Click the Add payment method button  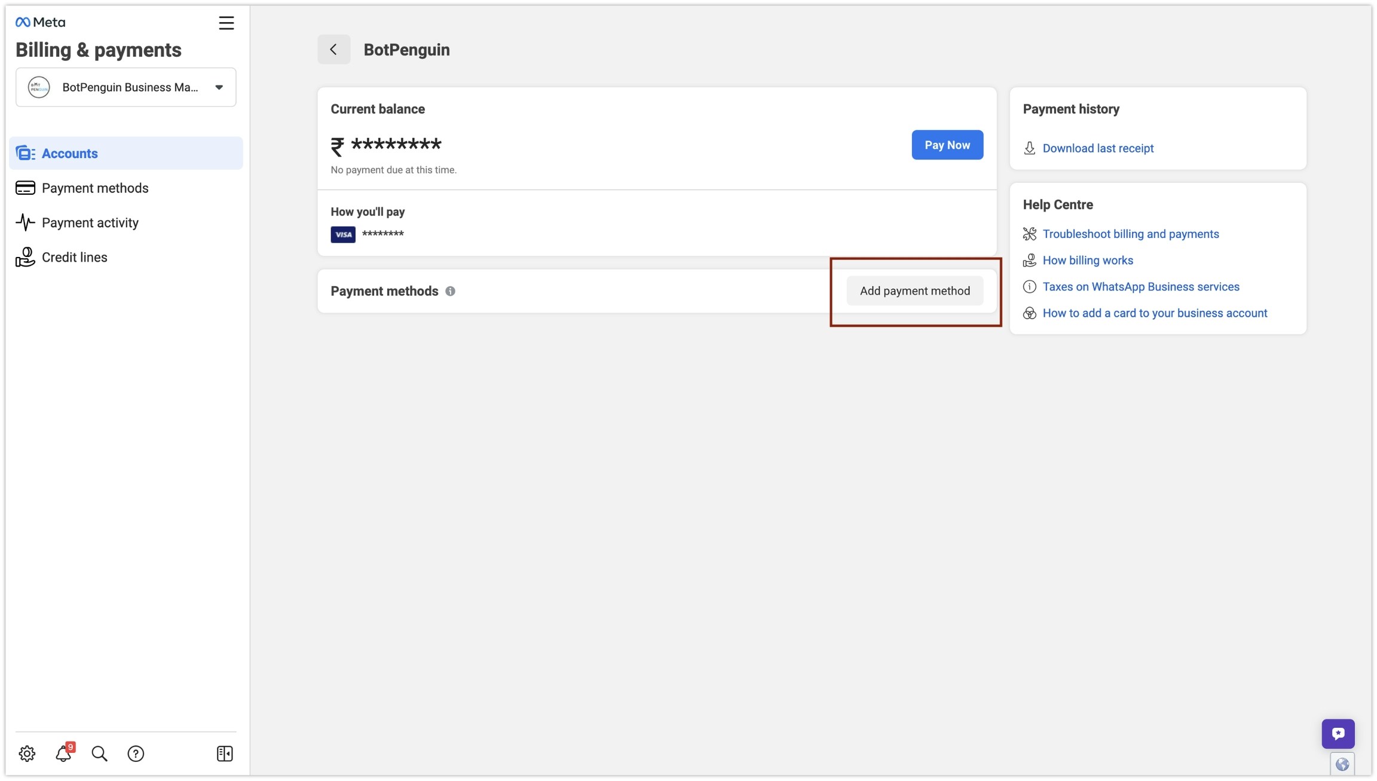tap(914, 291)
